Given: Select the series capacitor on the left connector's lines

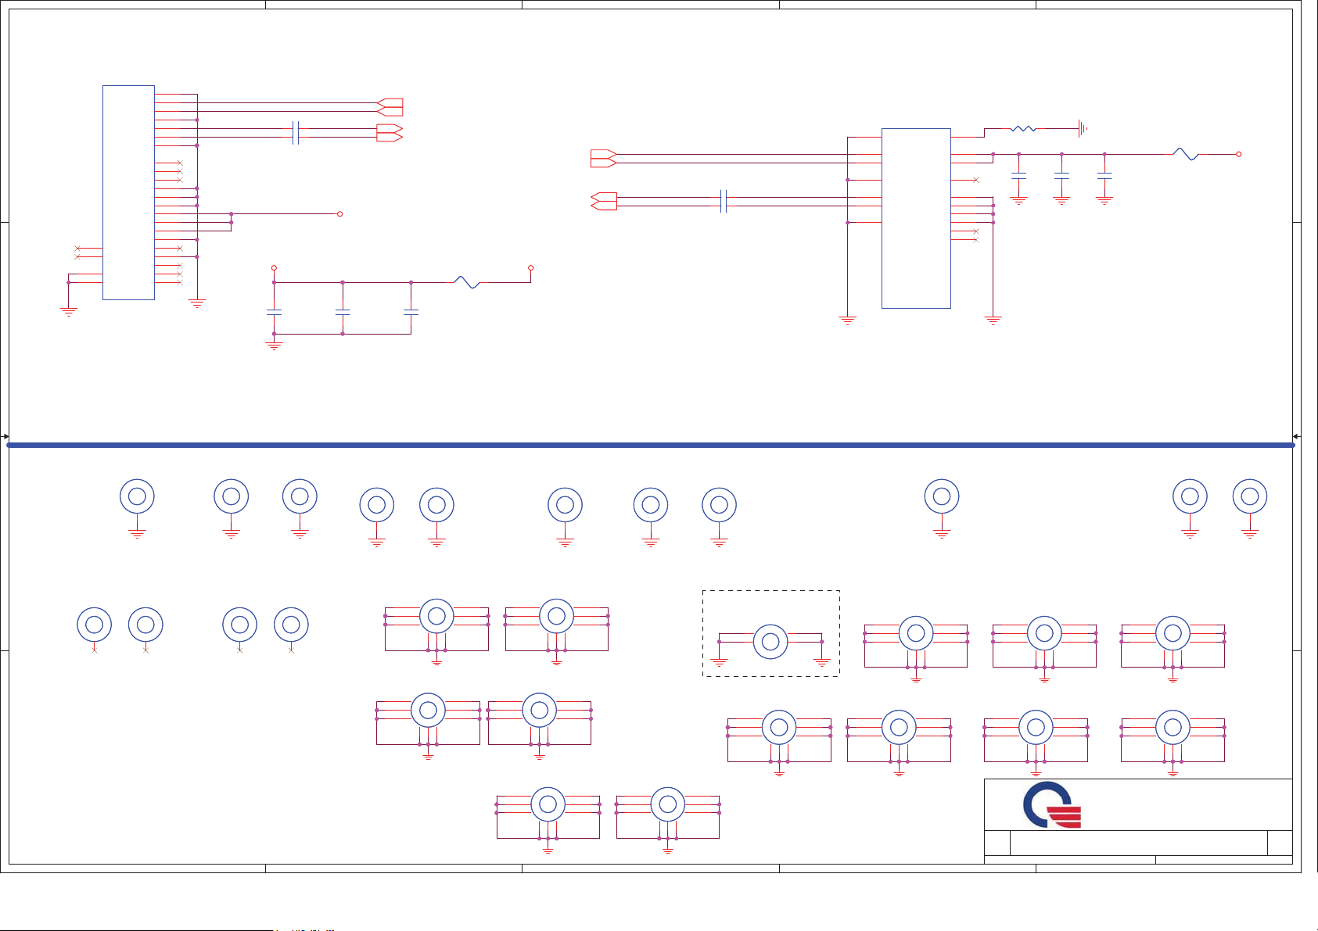Looking at the screenshot, I should point(295,133).
